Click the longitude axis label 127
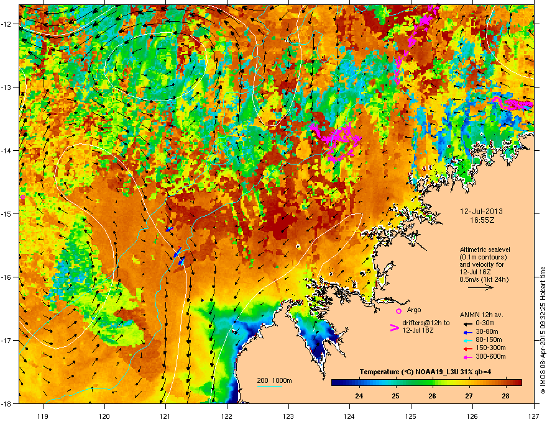This screenshot has width=547, height=422. [534, 416]
